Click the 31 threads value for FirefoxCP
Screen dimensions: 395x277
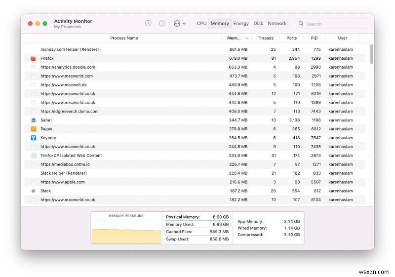274,156
